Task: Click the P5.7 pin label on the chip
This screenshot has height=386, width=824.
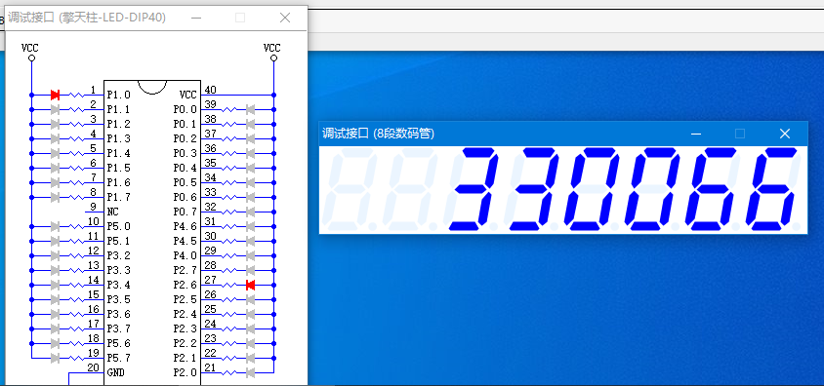Action: (118, 359)
